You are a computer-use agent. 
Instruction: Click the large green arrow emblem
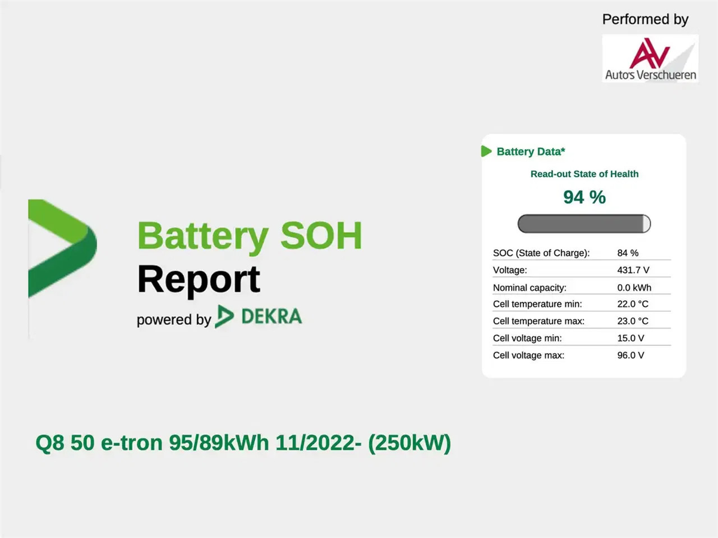(62, 249)
